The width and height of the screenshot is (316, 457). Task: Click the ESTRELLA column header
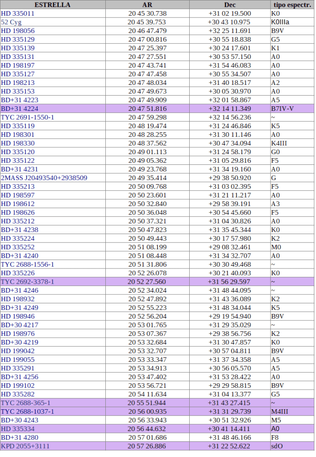(x=53, y=5)
